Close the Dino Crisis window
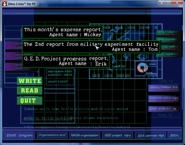 [177, 3]
